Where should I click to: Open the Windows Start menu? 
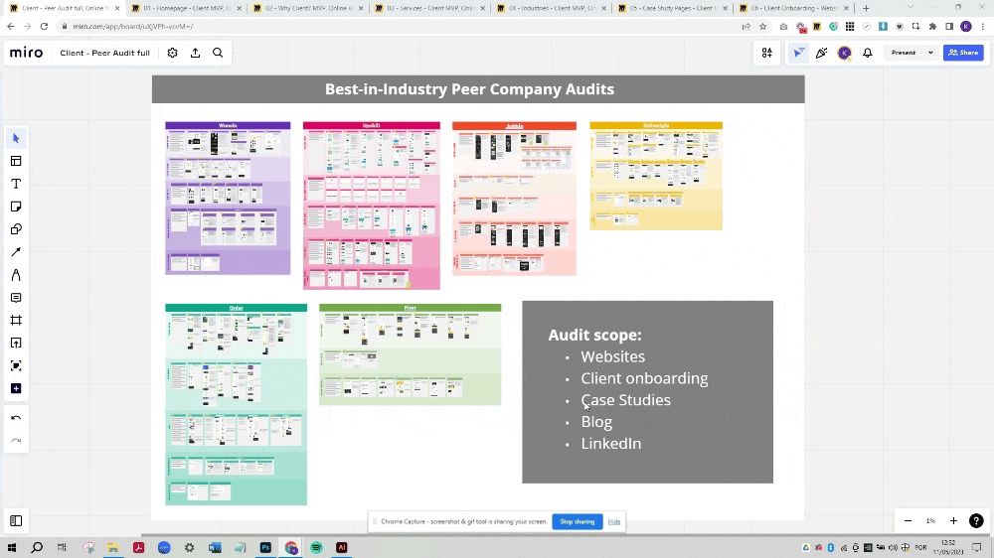[x=11, y=547]
